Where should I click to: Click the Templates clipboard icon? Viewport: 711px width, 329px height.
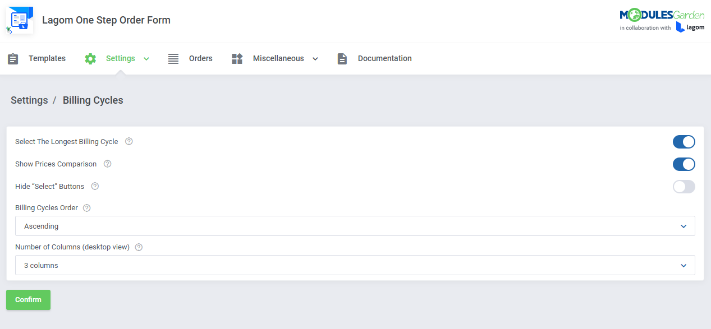point(13,59)
